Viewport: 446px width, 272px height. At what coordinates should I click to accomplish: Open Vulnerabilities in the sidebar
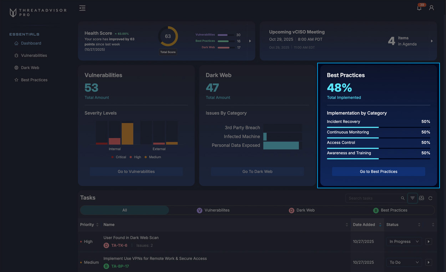point(34,56)
